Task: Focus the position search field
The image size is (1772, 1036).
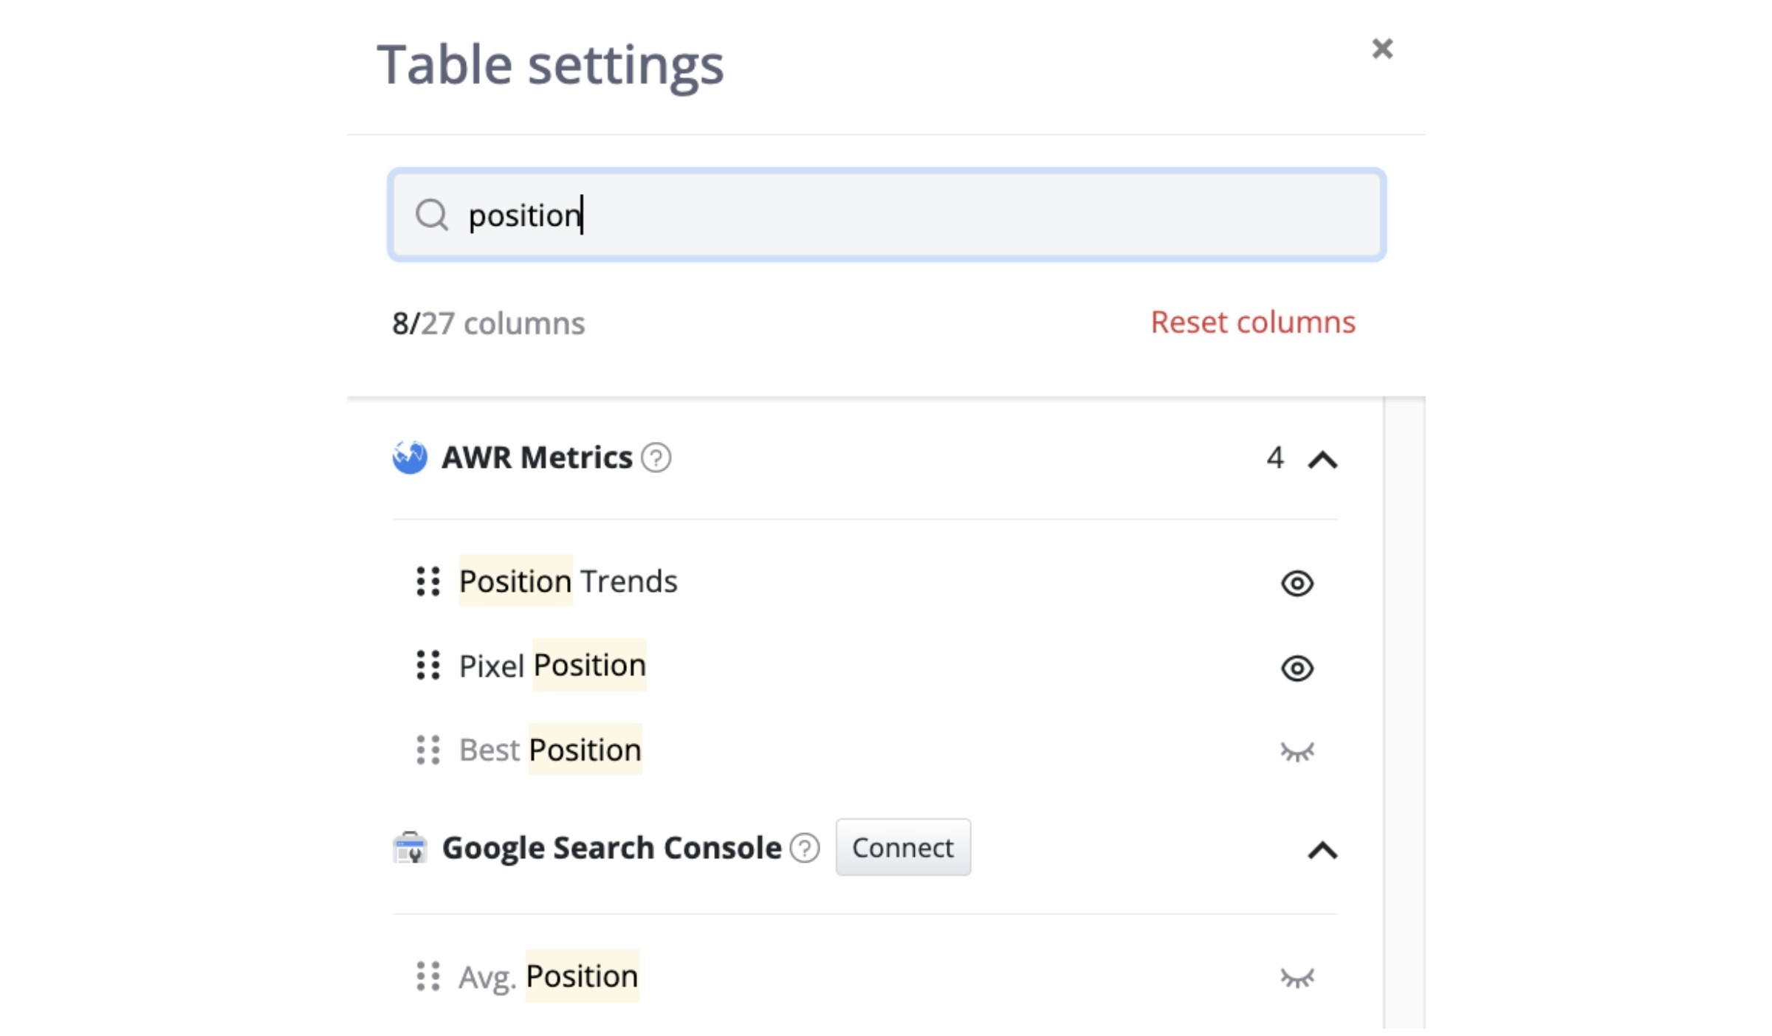Action: click(x=887, y=215)
